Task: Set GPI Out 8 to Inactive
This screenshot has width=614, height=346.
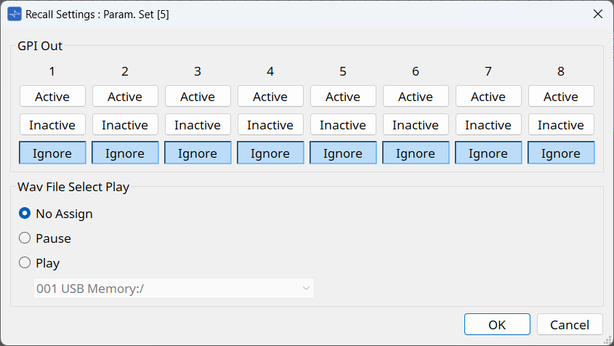Action: tap(561, 125)
